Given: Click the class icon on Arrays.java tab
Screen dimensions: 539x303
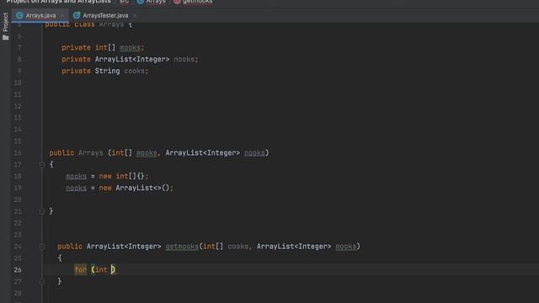Looking at the screenshot, I should click(19, 15).
